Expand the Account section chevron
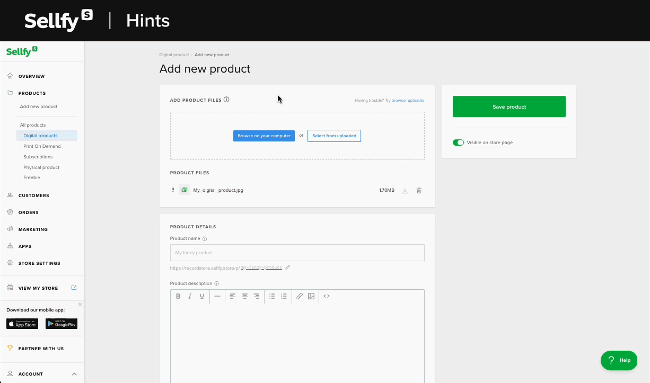This screenshot has height=383, width=650. [x=74, y=374]
